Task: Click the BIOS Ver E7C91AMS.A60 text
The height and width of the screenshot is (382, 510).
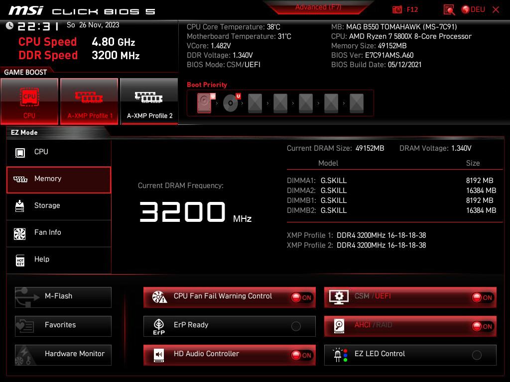Action: pyautogui.click(x=373, y=55)
